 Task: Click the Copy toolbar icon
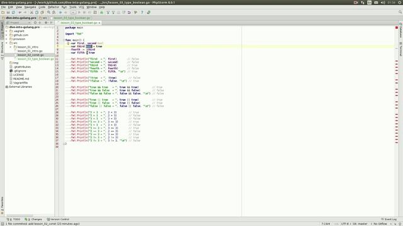tap(37, 13)
